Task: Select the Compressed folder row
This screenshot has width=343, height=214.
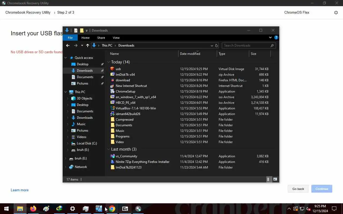Action: [x=189, y=120]
